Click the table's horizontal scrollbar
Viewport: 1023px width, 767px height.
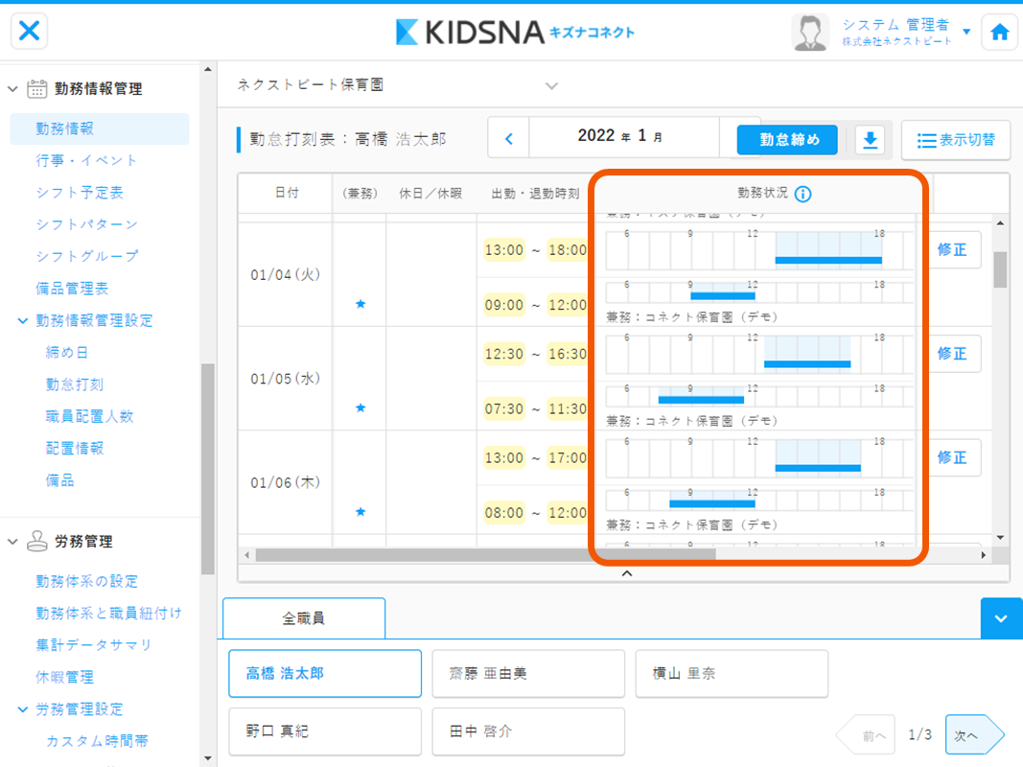click(485, 554)
